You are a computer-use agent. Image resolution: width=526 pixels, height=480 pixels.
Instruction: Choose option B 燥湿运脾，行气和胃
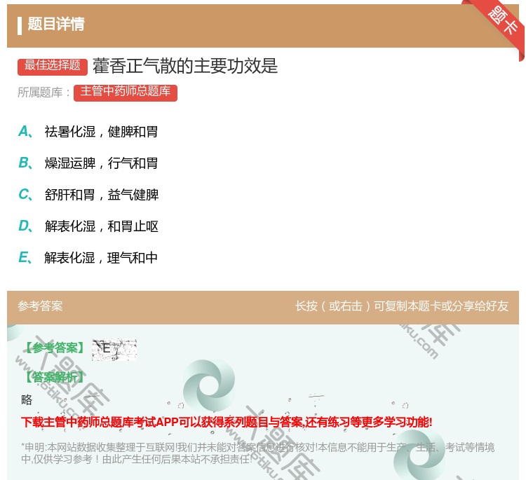pyautogui.click(x=101, y=163)
